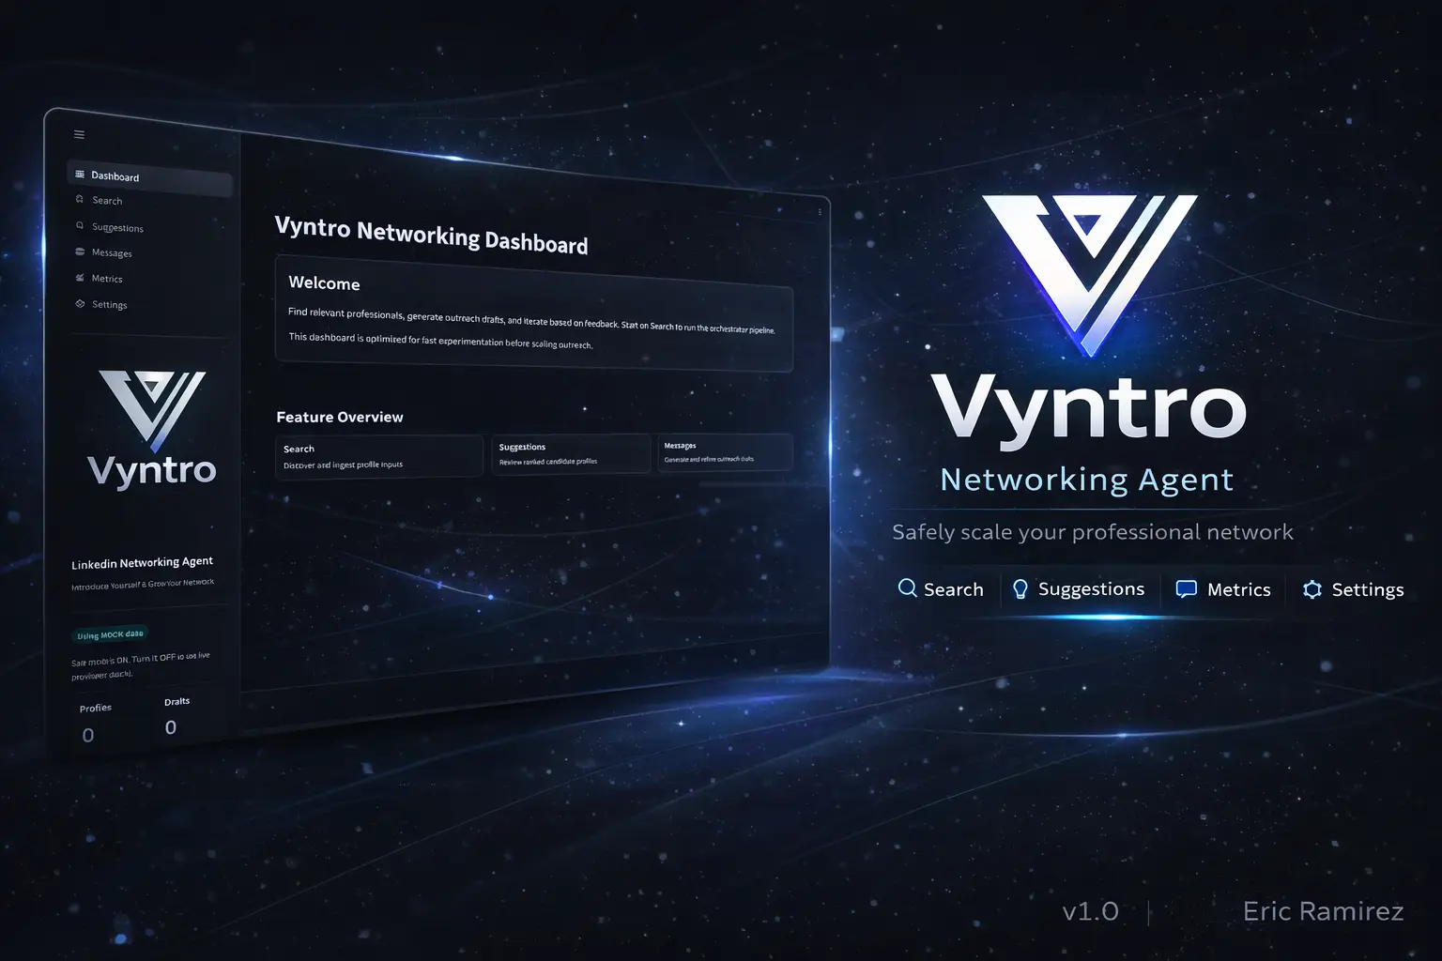The width and height of the screenshot is (1442, 961).
Task: Click the Vyntro triangle logo in the sidebar
Action: point(153,411)
